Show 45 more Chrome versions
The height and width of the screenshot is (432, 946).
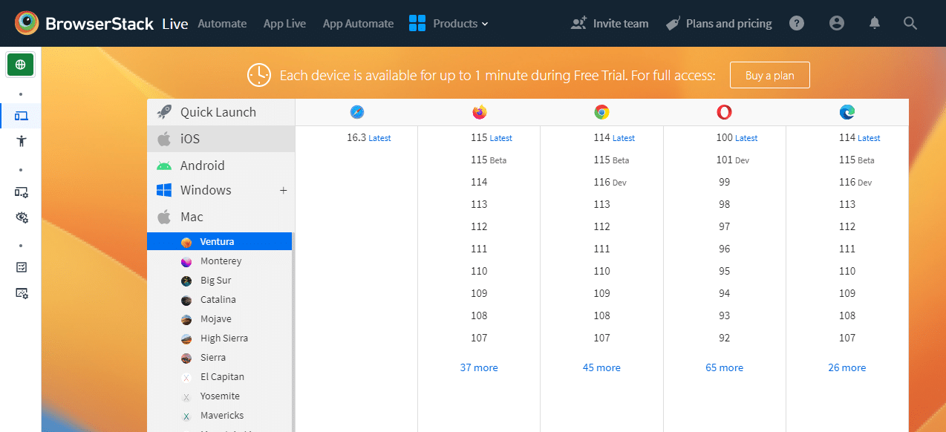(601, 367)
